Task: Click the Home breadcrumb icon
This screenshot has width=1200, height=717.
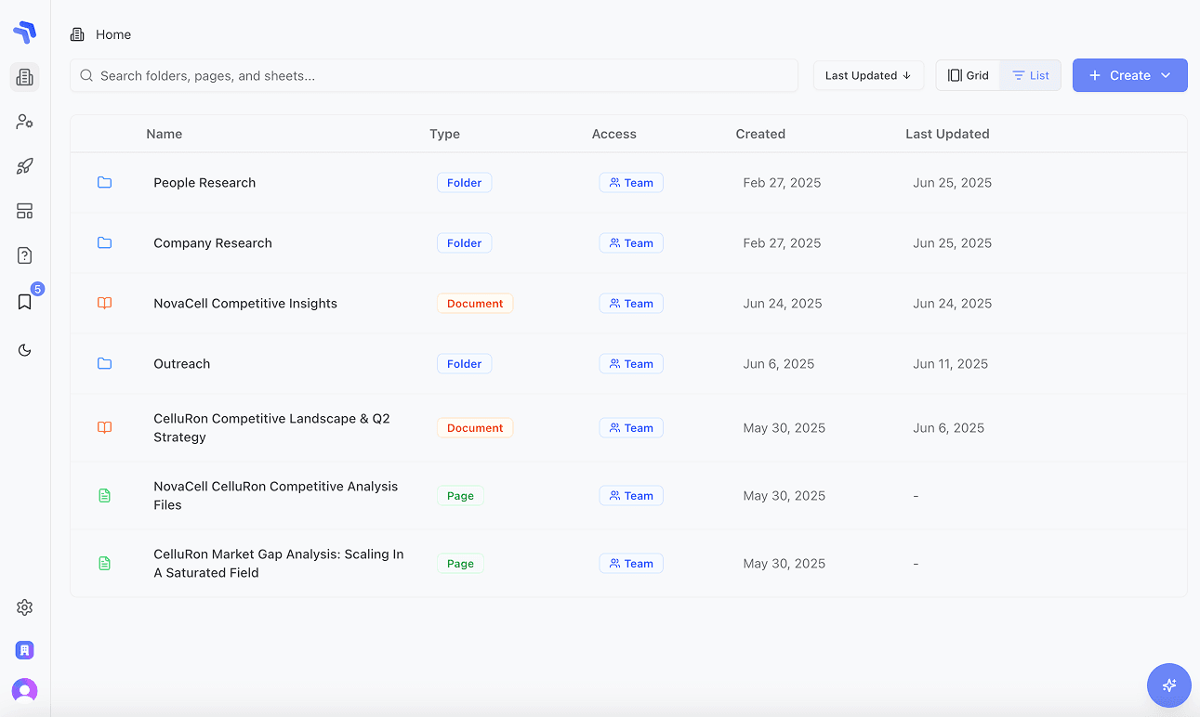Action: pos(78,34)
